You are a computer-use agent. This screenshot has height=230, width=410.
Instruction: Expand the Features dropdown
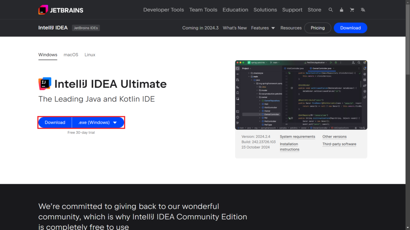click(x=263, y=28)
